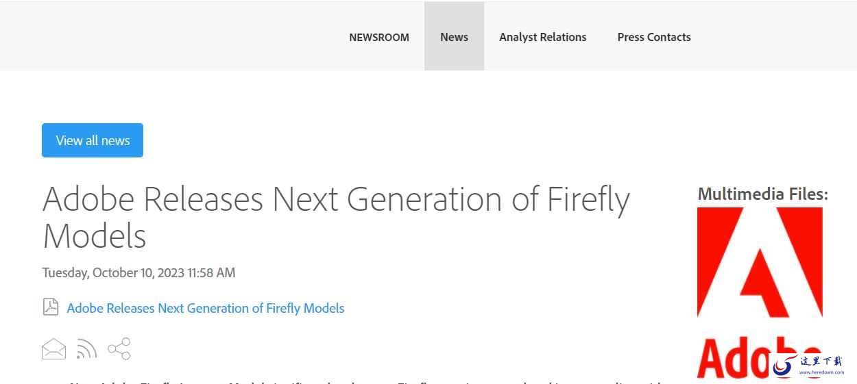Click the Multimedia Files heading
The width and height of the screenshot is (857, 384).
[762, 194]
